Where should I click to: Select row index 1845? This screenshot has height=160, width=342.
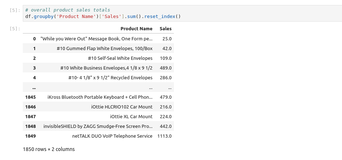pos(31,97)
